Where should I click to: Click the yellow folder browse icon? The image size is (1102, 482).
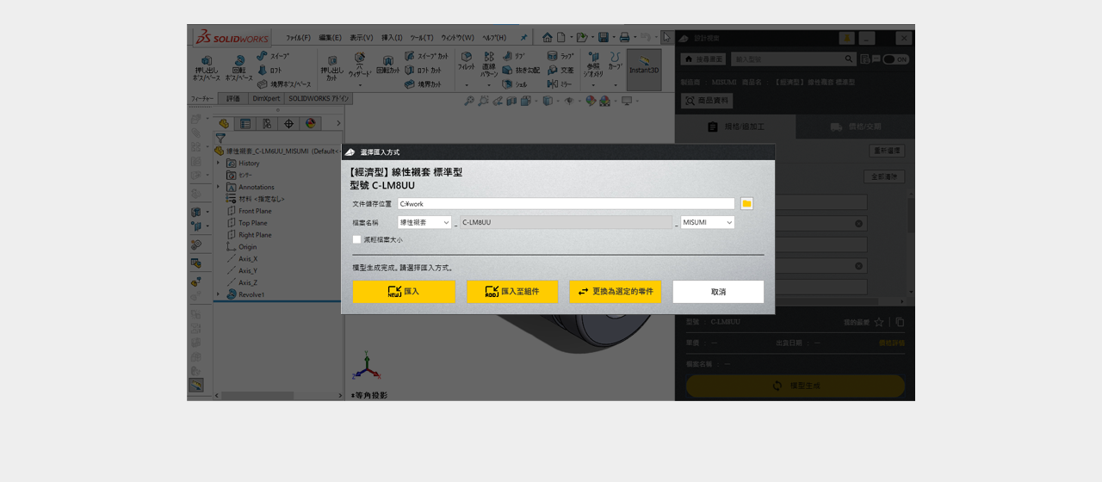tap(746, 204)
